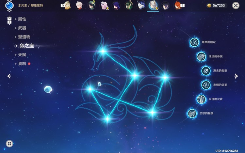
Task: Click the W/S menu navigation key hint
Action: (x=9, y=20)
